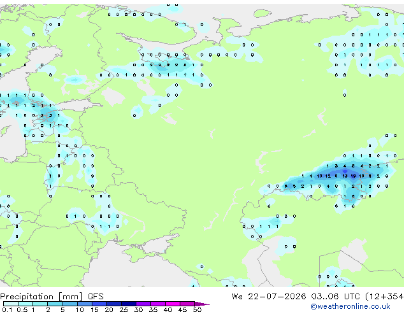Select the legend swatch between 35 and 40
Screen dimensions: 404x312
point(157,304)
